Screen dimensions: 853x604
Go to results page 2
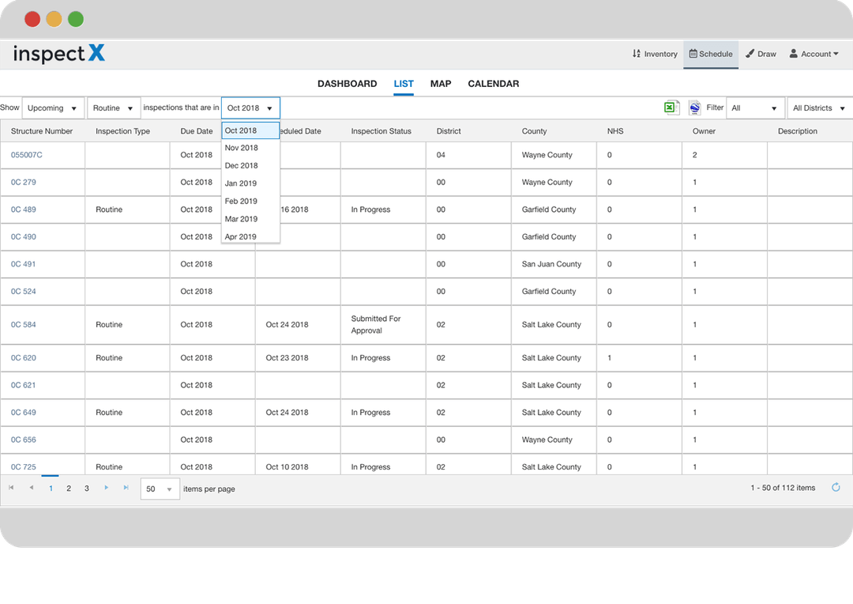(69, 488)
